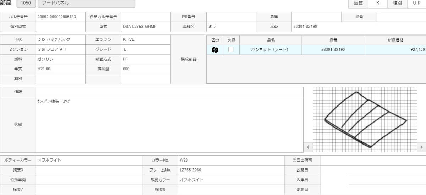Click the disc icon in 区分 column
This screenshot has width=426, height=195.
coord(215,50)
